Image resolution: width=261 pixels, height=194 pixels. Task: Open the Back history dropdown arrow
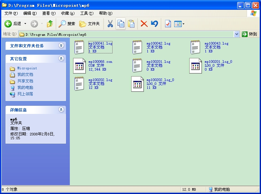pos(25,24)
